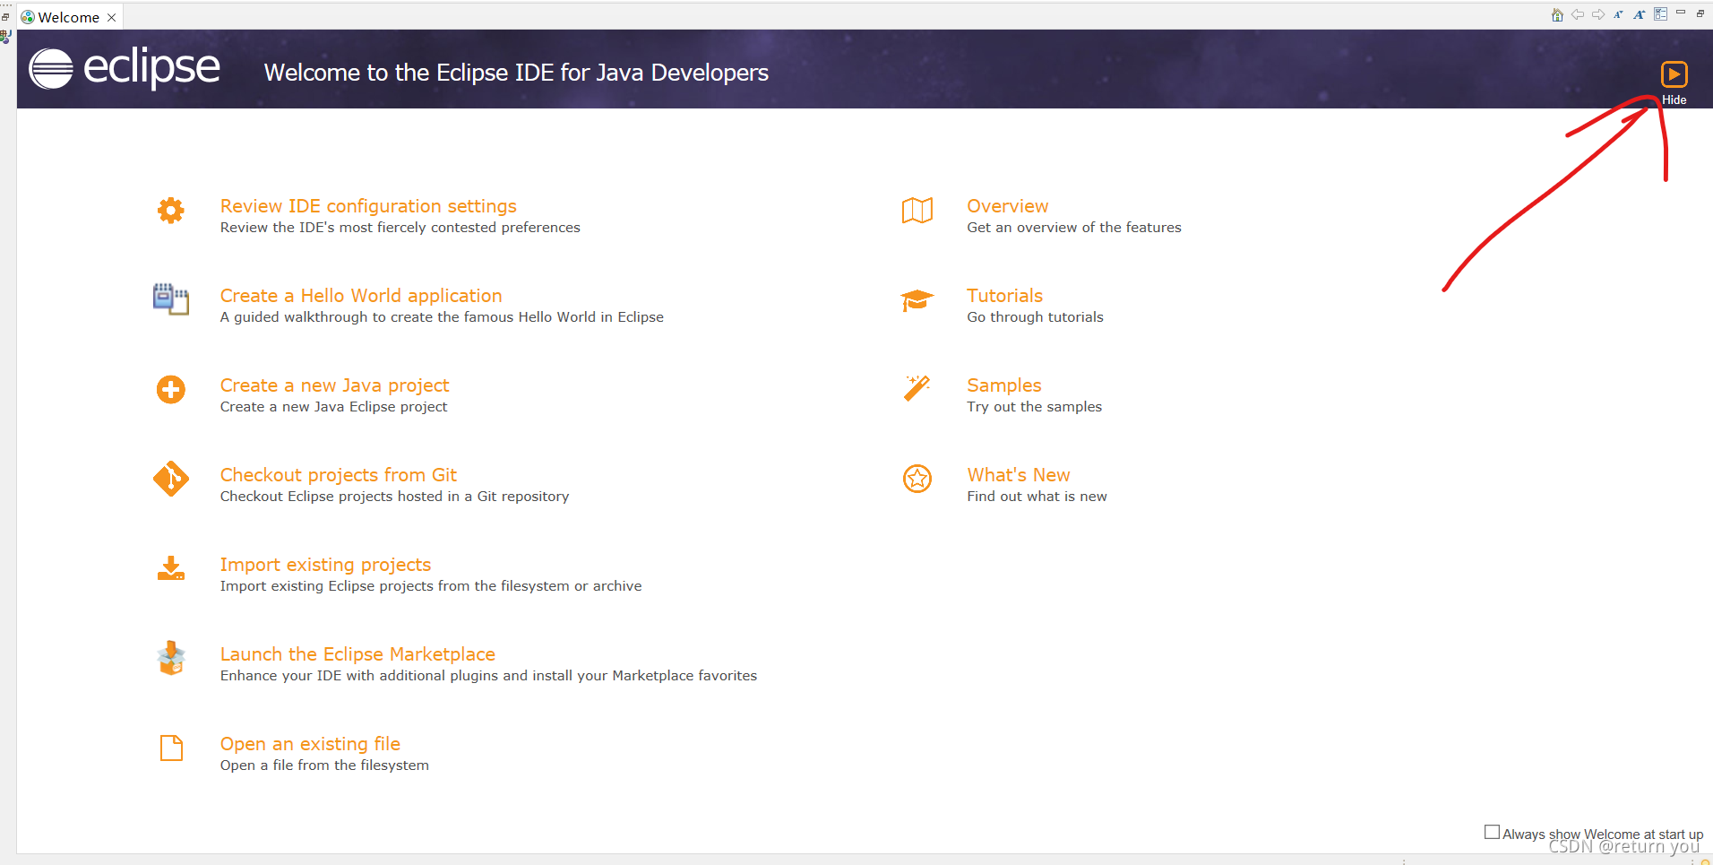Click 'Open a file from the filesystem' text
The image size is (1713, 865).
pos(324,766)
